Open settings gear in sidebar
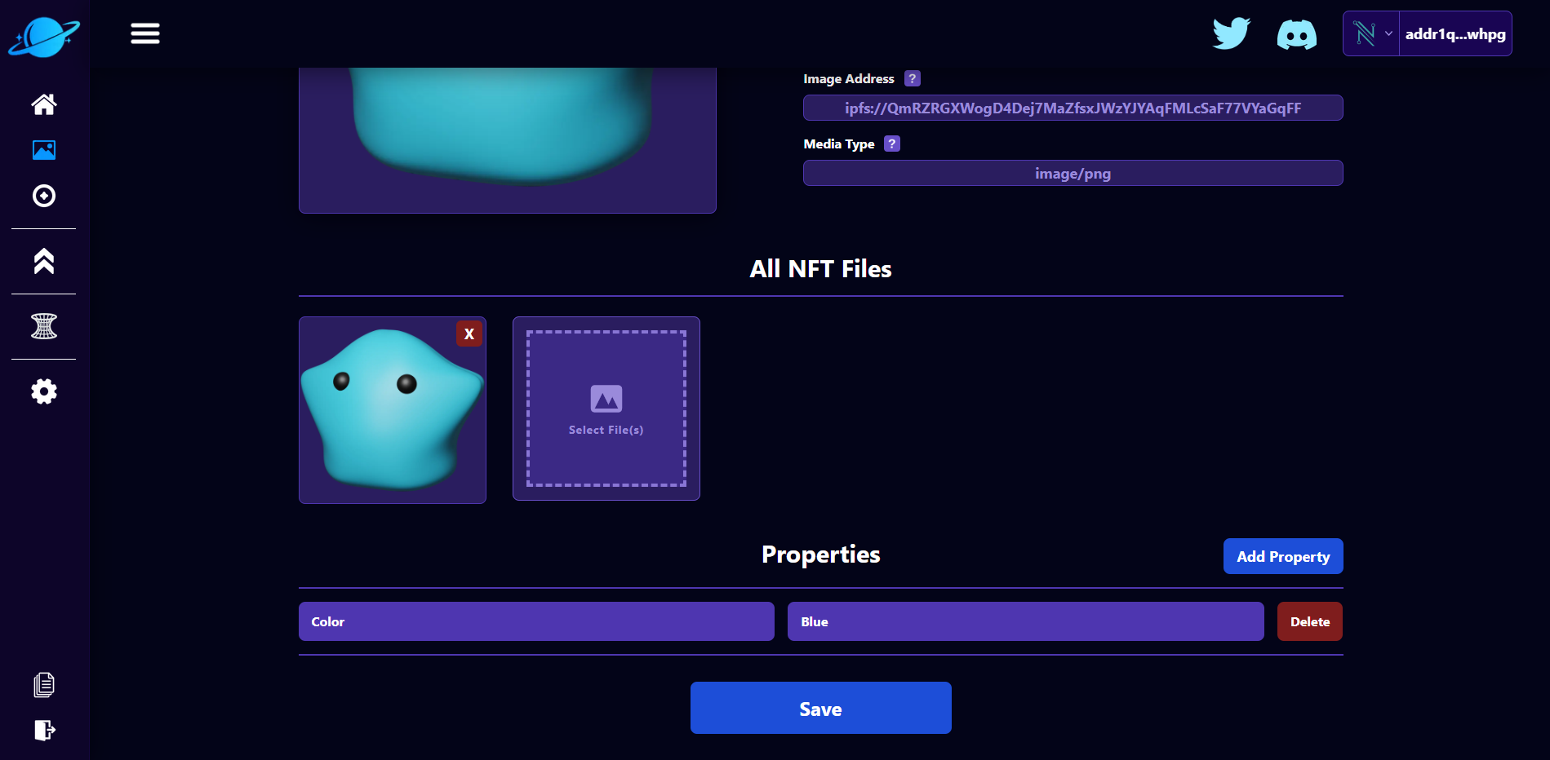This screenshot has height=760, width=1550. coord(44,391)
